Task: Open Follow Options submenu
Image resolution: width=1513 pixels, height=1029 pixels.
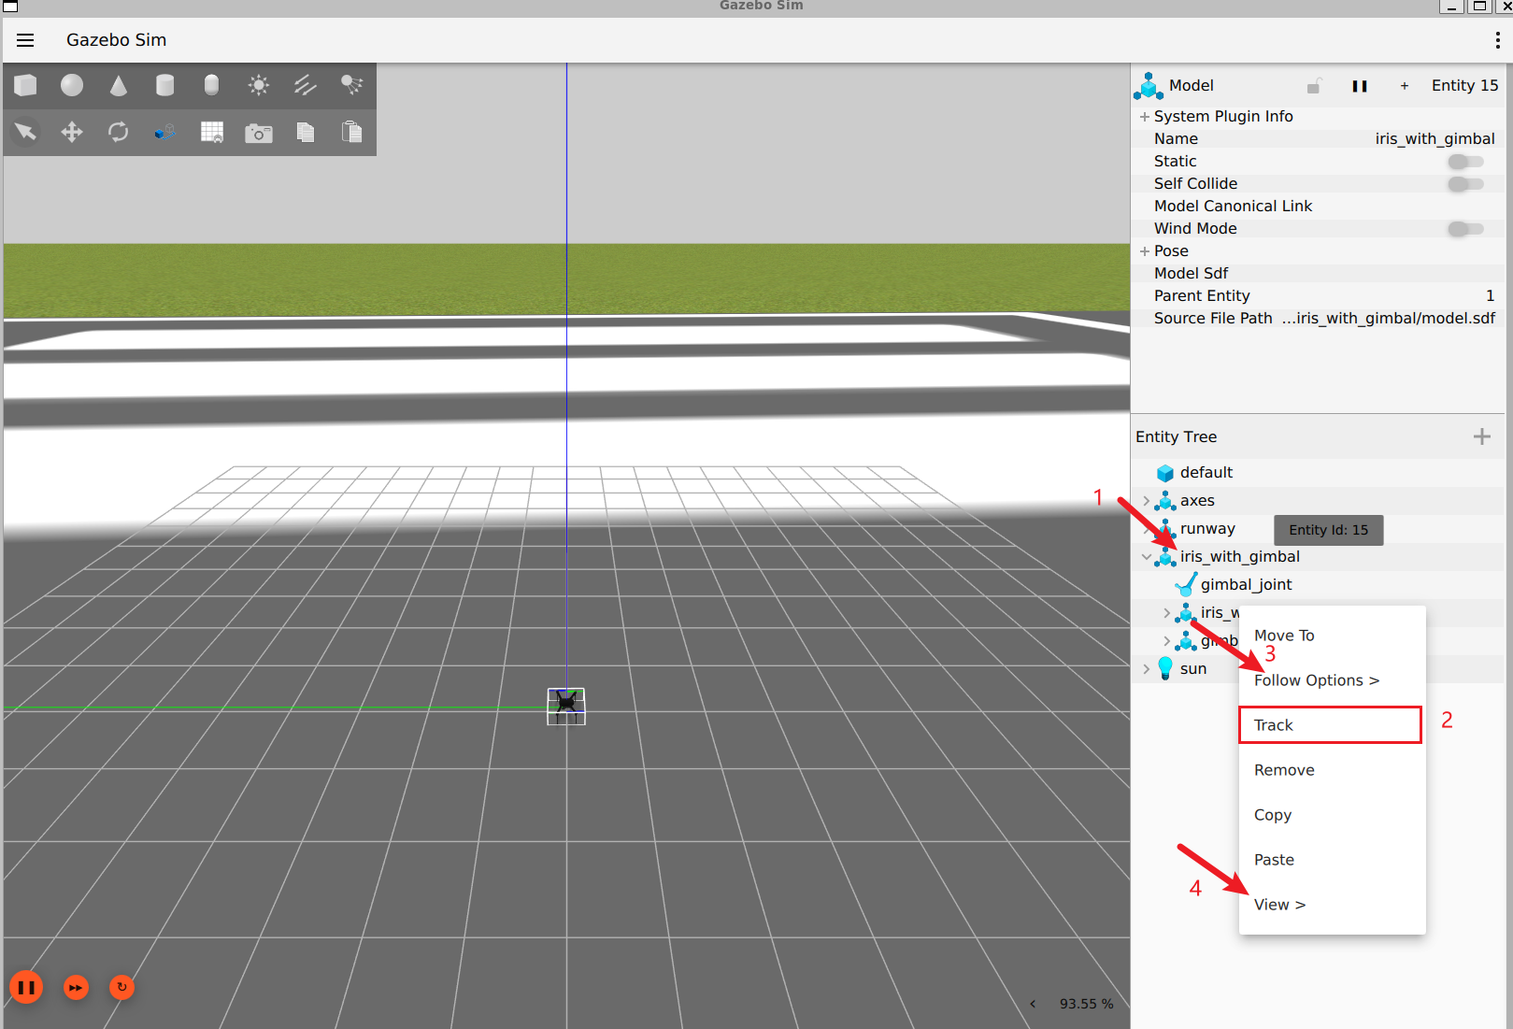Action: point(1316,680)
